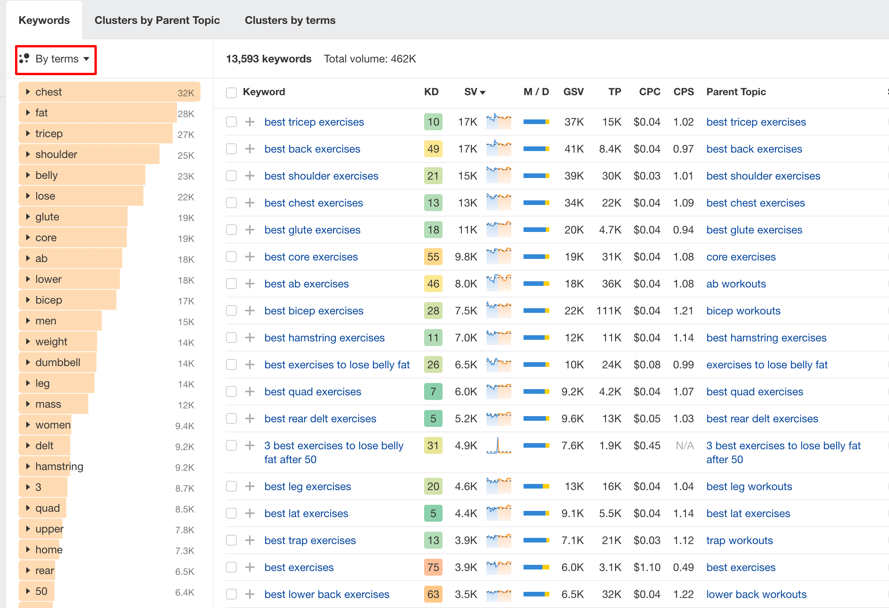This screenshot has width=889, height=608.
Task: Click plus icon for best lat exercises
Action: [x=250, y=514]
